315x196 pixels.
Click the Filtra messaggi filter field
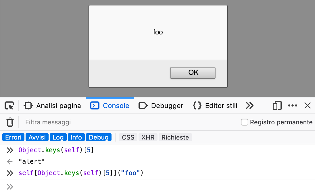point(115,122)
